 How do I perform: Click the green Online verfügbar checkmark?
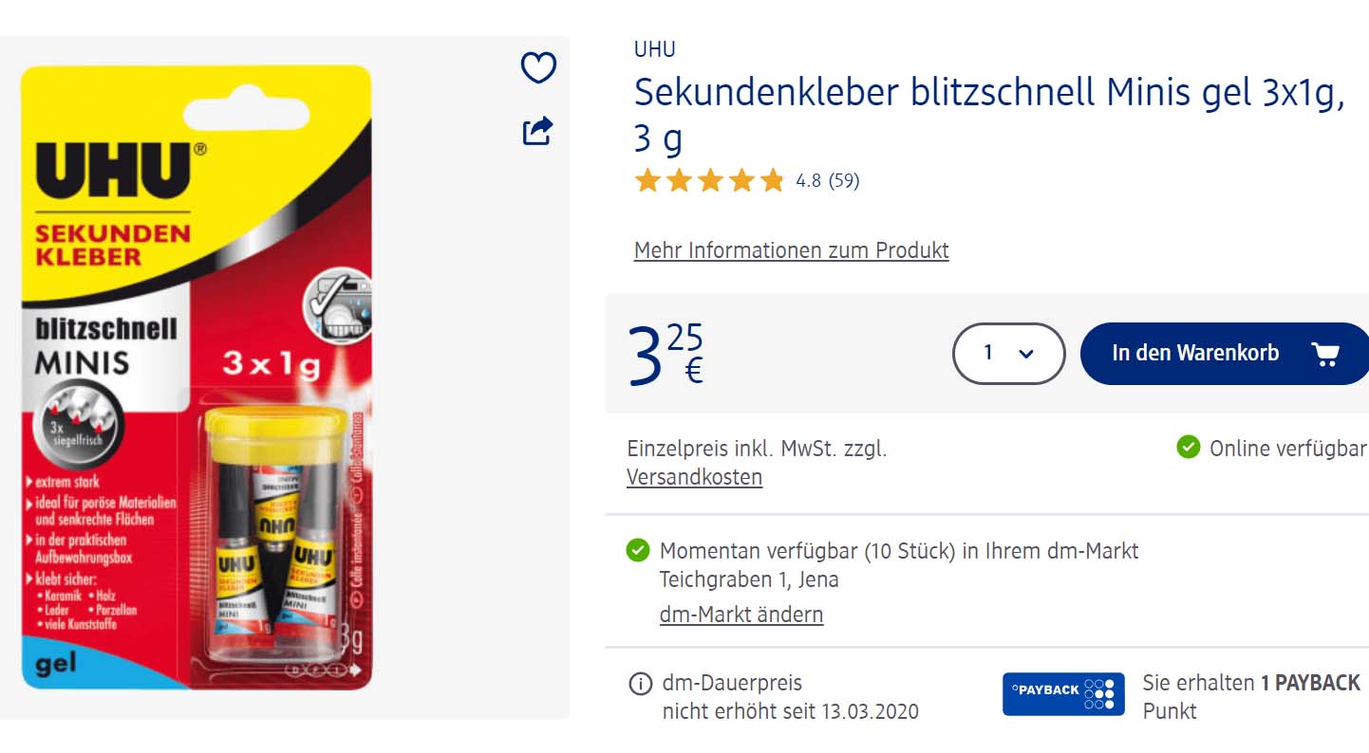click(1188, 447)
